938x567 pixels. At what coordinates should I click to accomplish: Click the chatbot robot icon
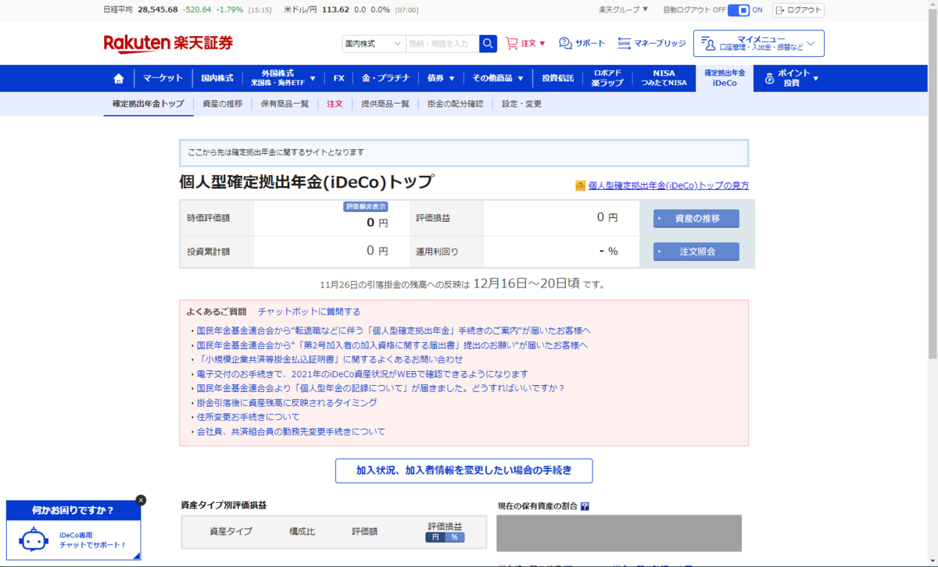pyautogui.click(x=33, y=540)
